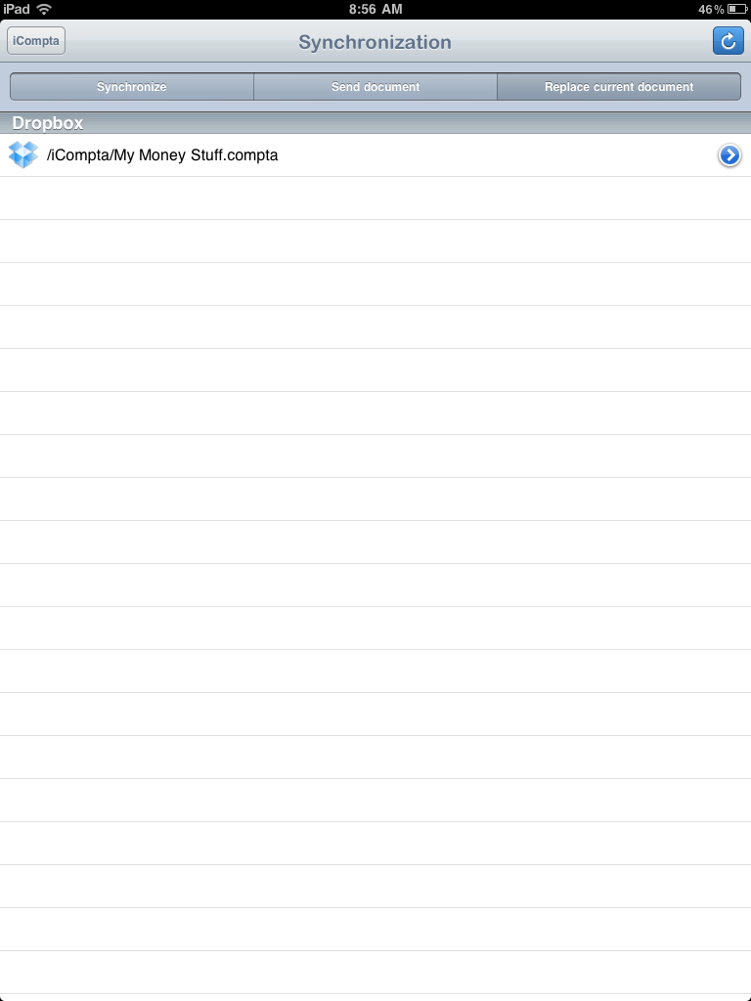Tap the refresh icon in the navigation bar

pos(728,41)
